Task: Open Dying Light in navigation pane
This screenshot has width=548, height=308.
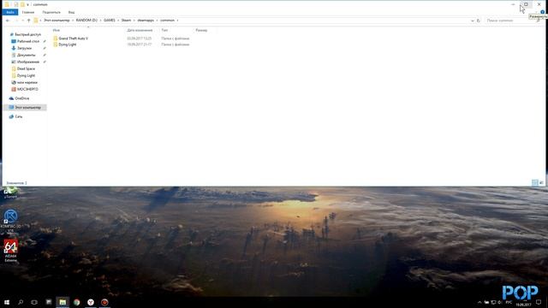Action: pos(26,75)
